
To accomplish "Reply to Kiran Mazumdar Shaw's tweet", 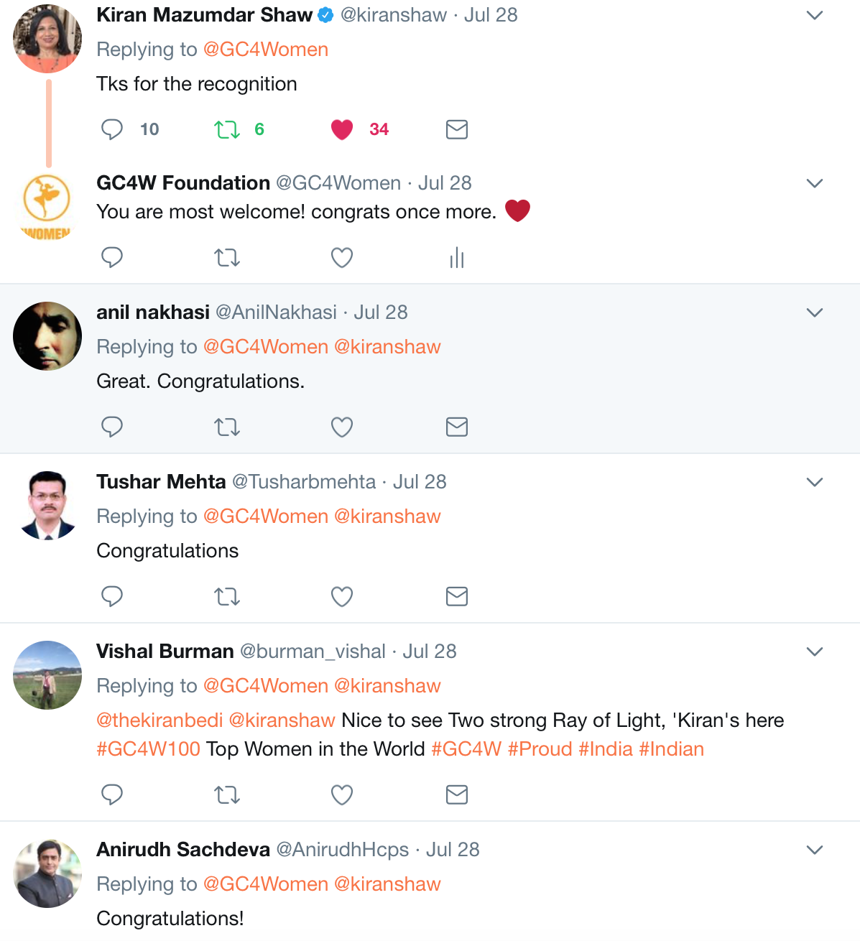I will pyautogui.click(x=112, y=129).
